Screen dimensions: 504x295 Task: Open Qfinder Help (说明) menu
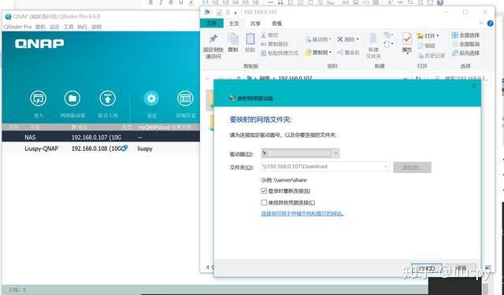96,27
